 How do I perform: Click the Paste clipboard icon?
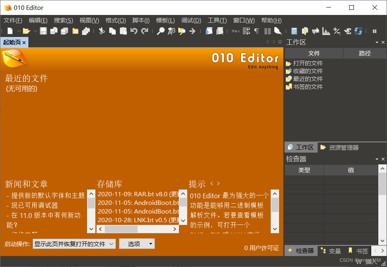click(123, 31)
